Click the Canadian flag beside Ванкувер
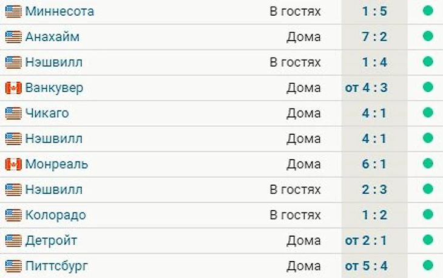The width and height of the screenshot is (443, 278). coord(13,88)
